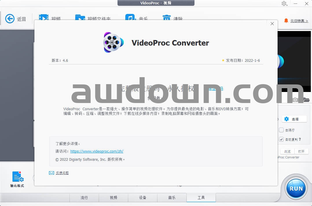Open the videoproc.com/zh website link

(97, 151)
